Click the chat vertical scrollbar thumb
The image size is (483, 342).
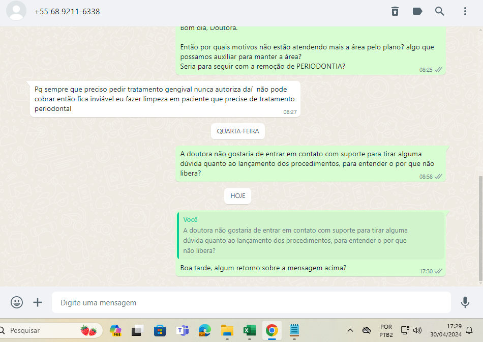(480, 229)
